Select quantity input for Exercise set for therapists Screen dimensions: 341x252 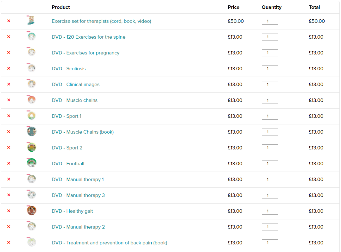(270, 21)
